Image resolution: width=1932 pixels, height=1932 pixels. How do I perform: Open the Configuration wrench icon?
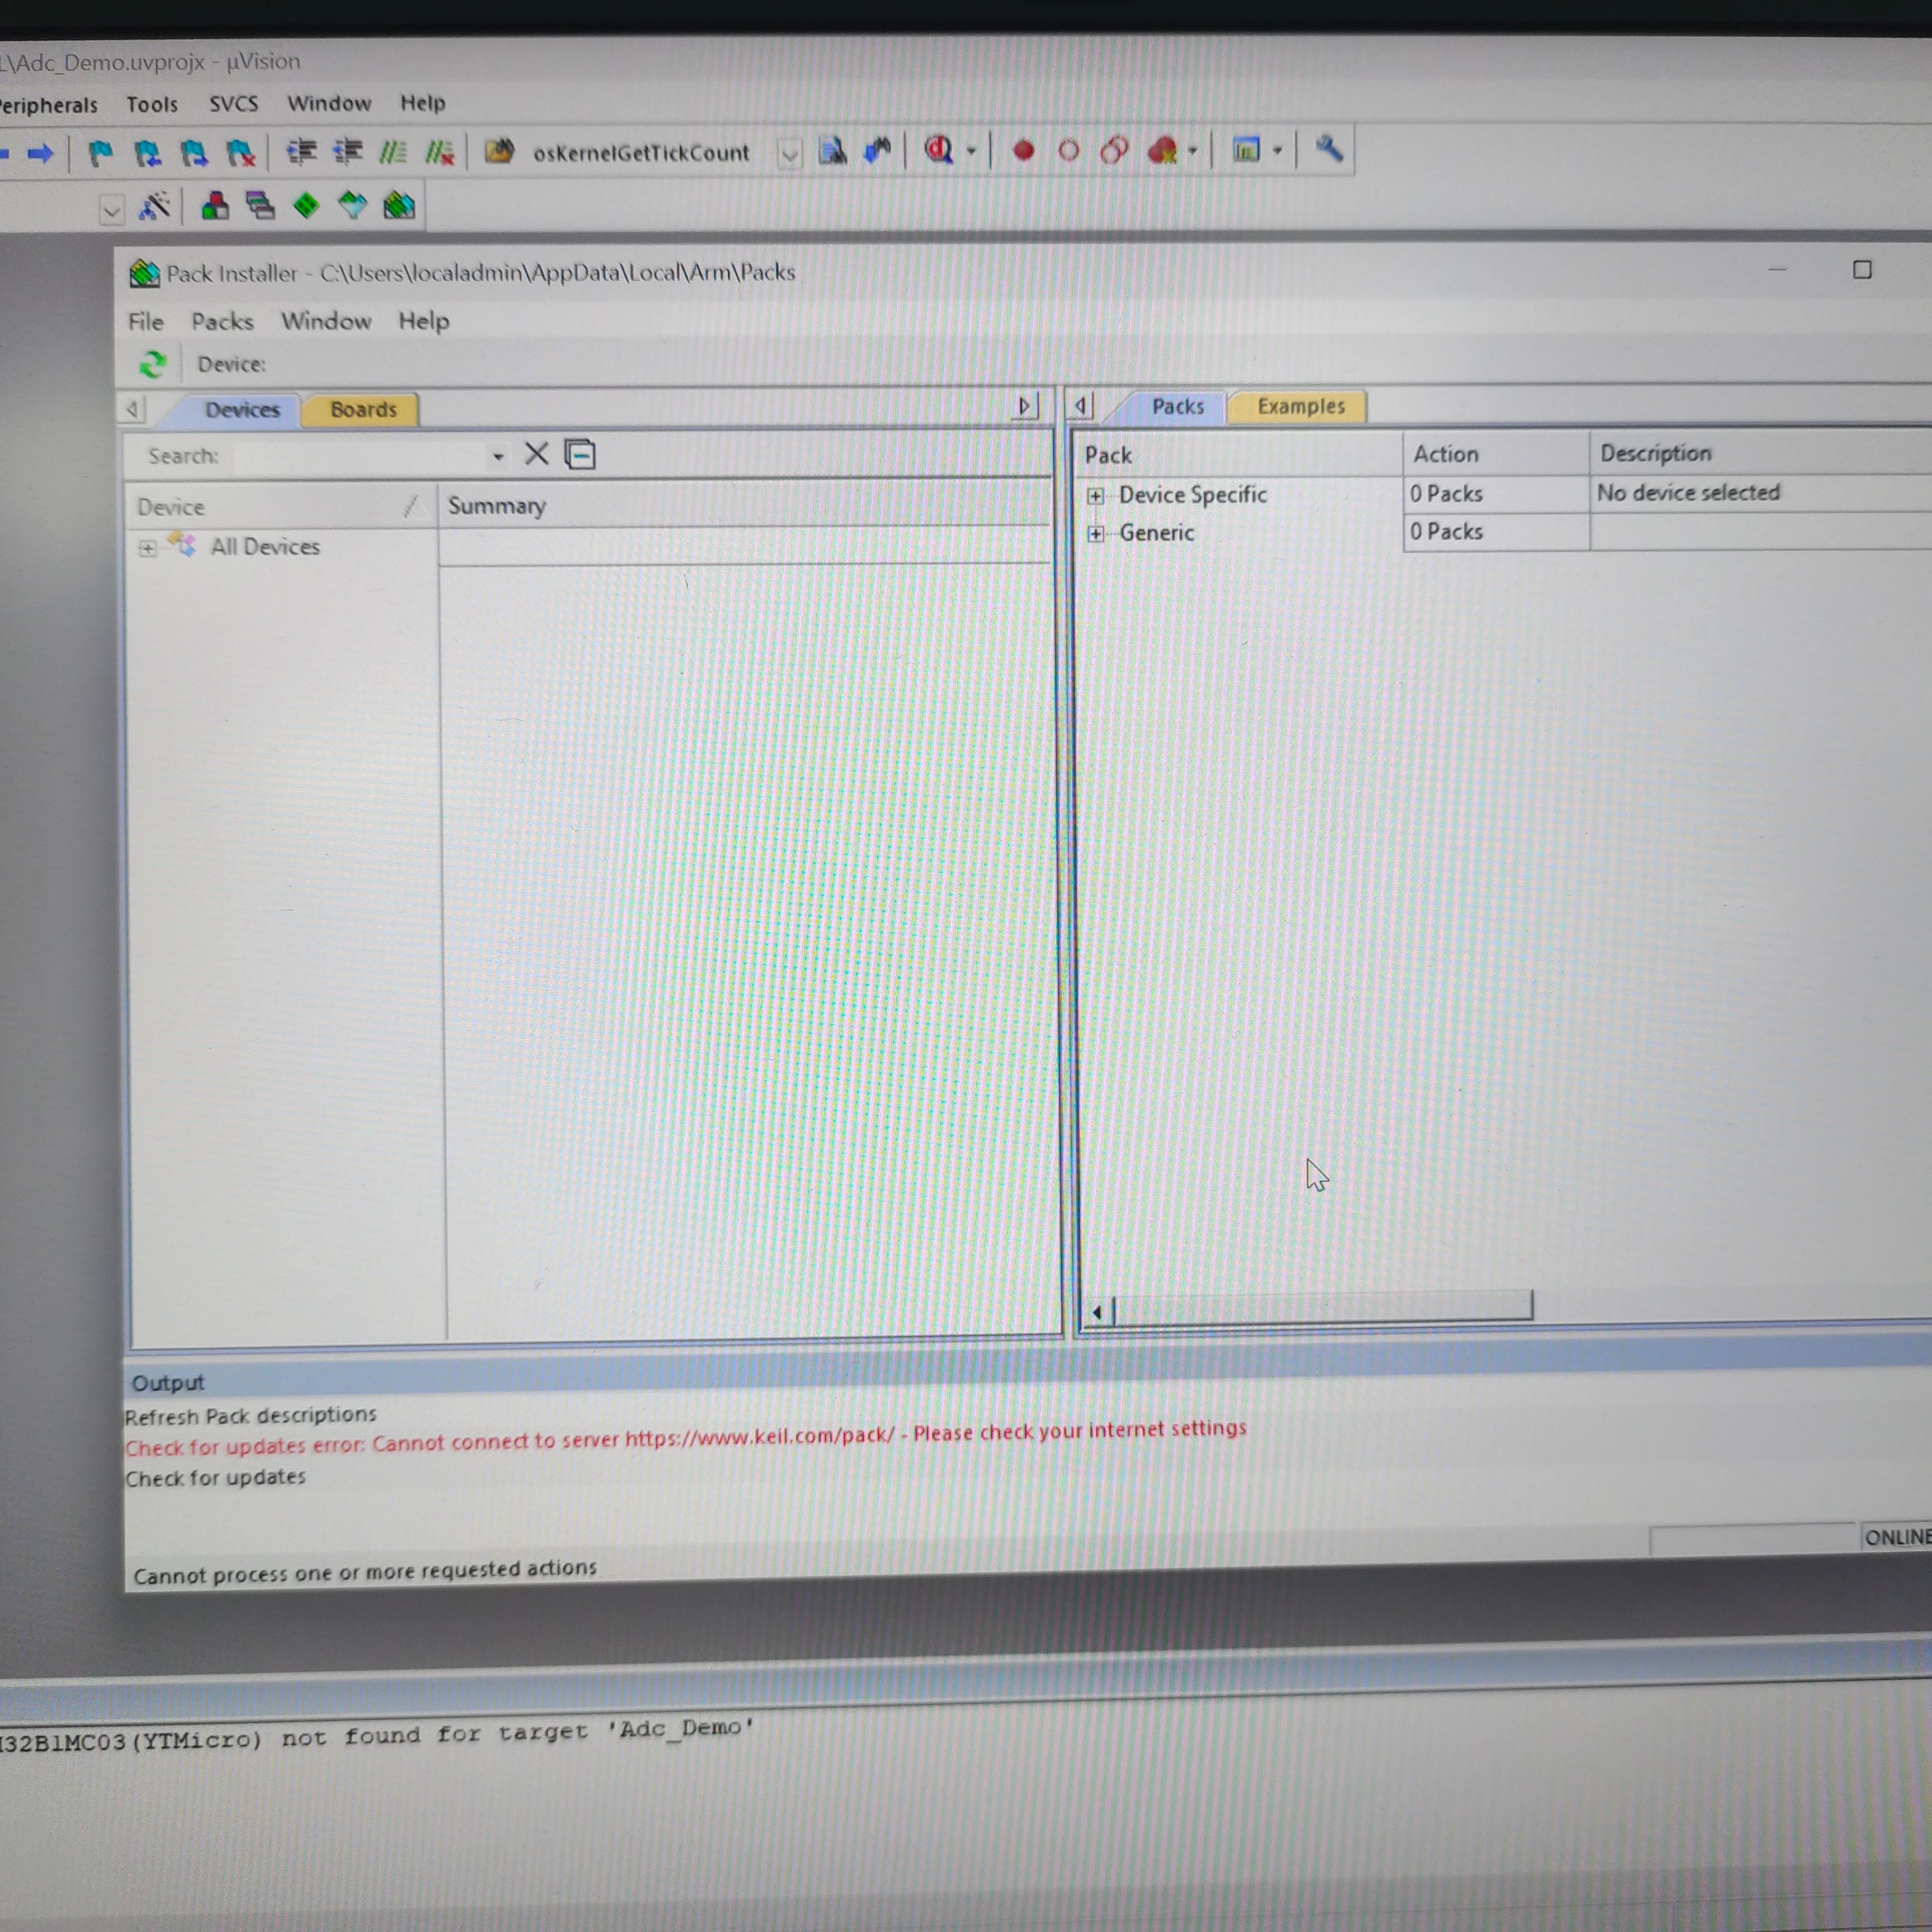coord(1328,149)
